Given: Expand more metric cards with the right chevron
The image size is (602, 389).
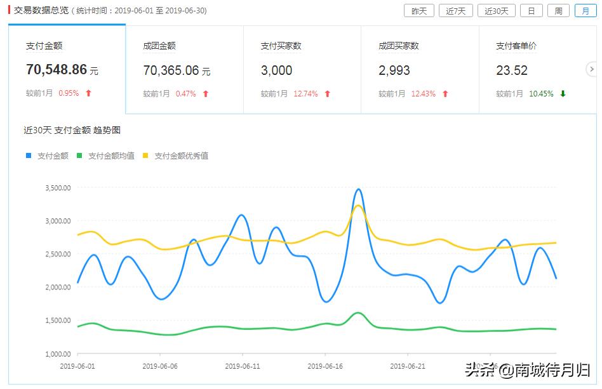Looking at the screenshot, I should [591, 69].
